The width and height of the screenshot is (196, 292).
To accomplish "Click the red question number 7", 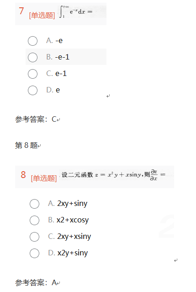I will 21,11.
